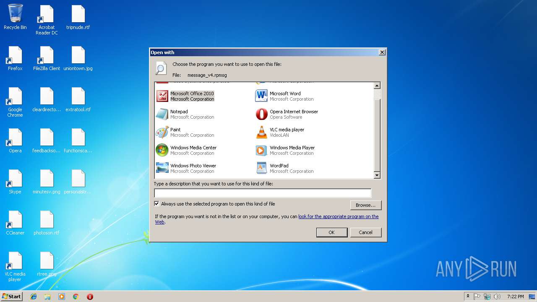Show hidden tray icons arrow

coord(468,297)
